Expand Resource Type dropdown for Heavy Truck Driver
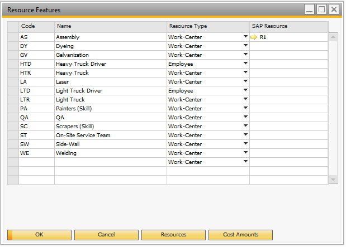346x247 pixels. tap(245, 64)
